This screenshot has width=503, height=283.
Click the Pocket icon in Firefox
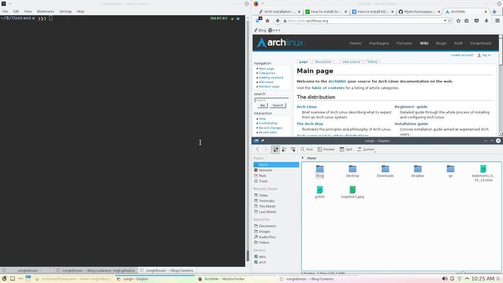[477, 21]
